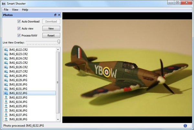Select IMG_6130.JPG in the photo list
194x130 pixels.
[x=18, y=84]
